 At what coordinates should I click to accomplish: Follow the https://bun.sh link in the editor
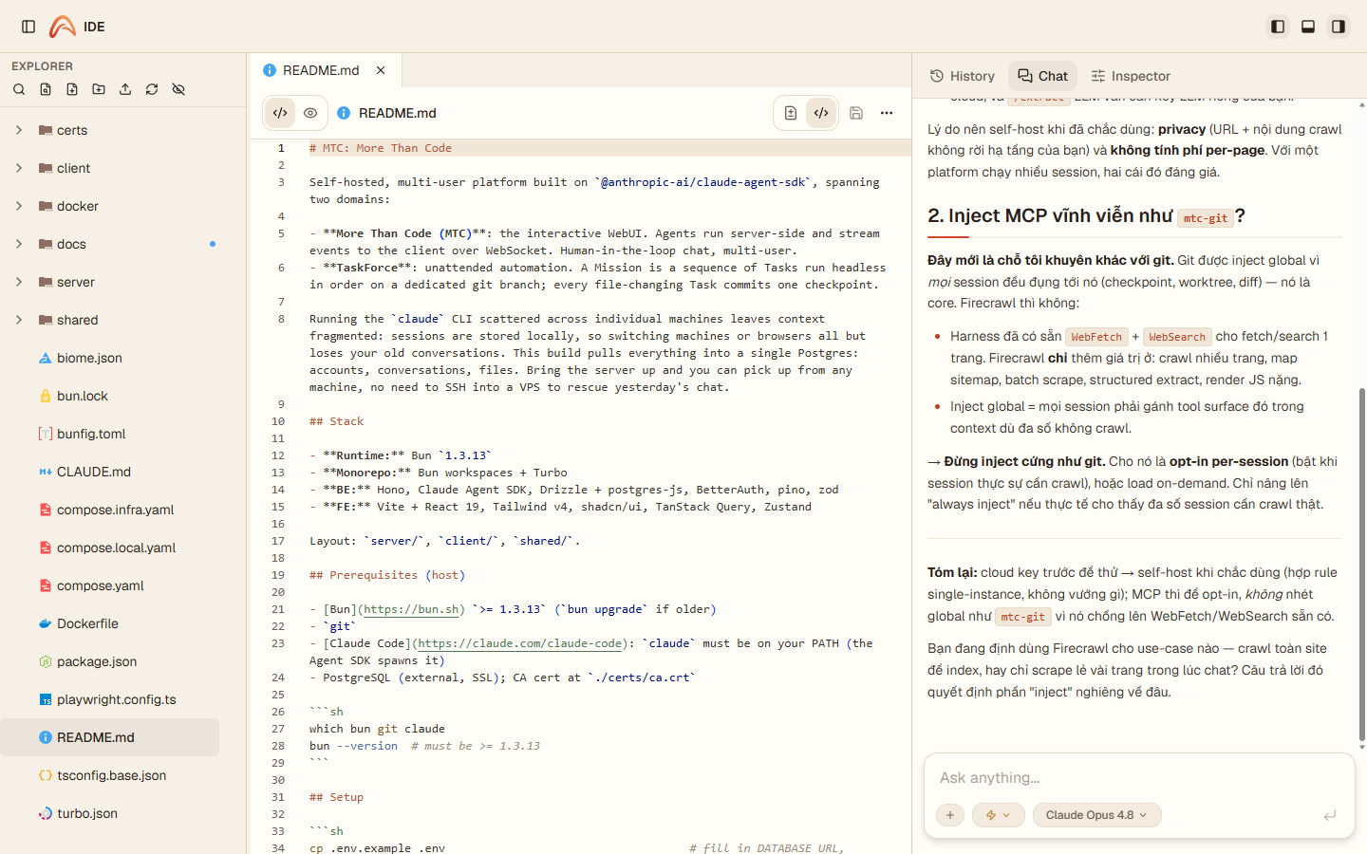pyautogui.click(x=412, y=609)
